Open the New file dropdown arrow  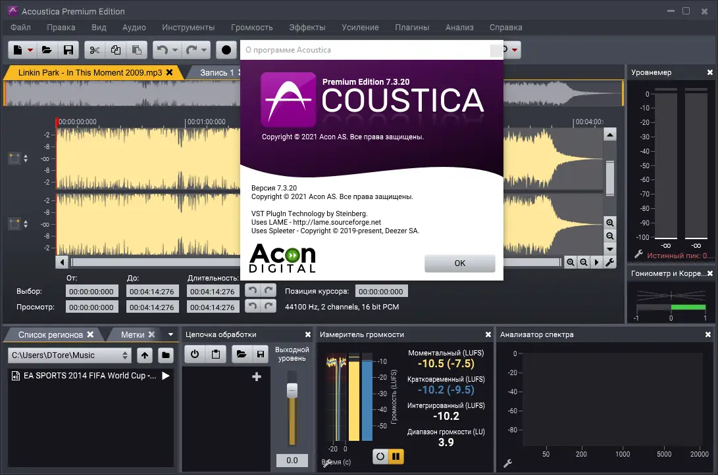(29, 50)
